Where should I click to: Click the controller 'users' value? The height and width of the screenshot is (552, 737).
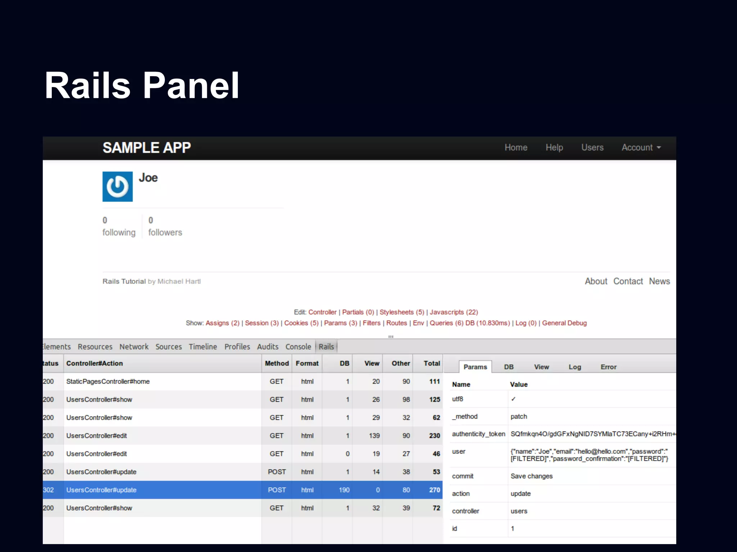pos(519,511)
